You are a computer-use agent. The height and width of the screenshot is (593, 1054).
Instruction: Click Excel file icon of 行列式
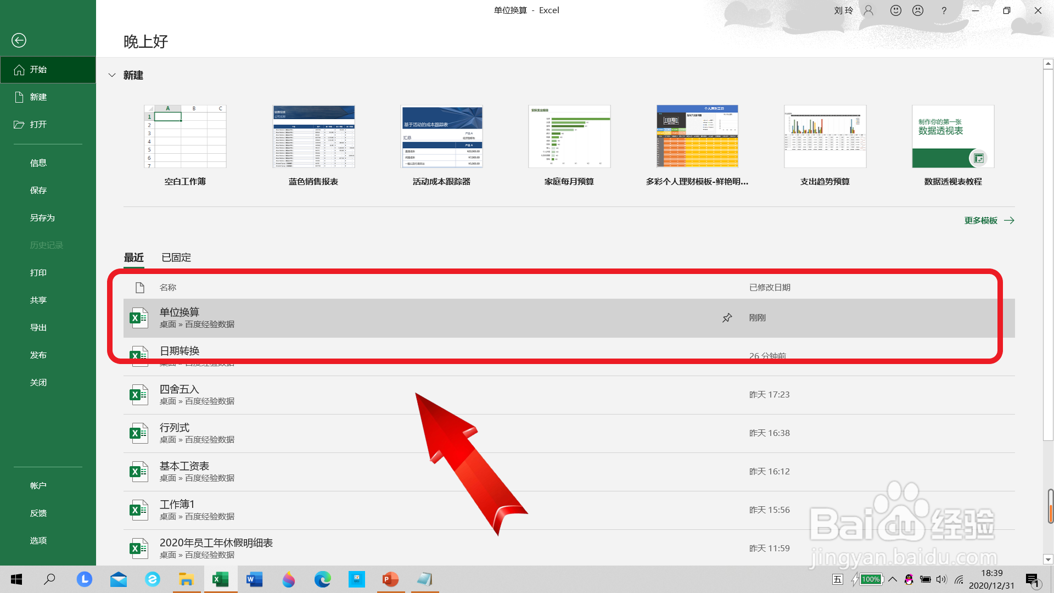(138, 433)
